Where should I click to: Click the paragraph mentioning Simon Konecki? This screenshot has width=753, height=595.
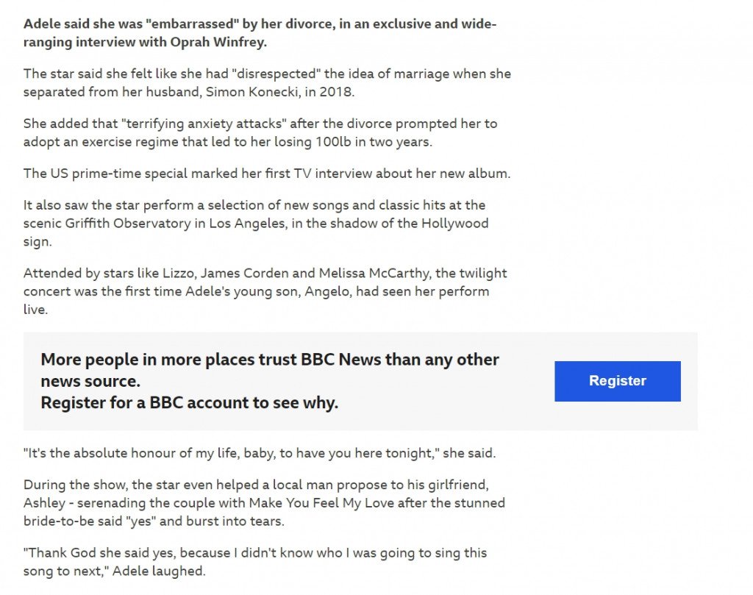[x=267, y=82]
